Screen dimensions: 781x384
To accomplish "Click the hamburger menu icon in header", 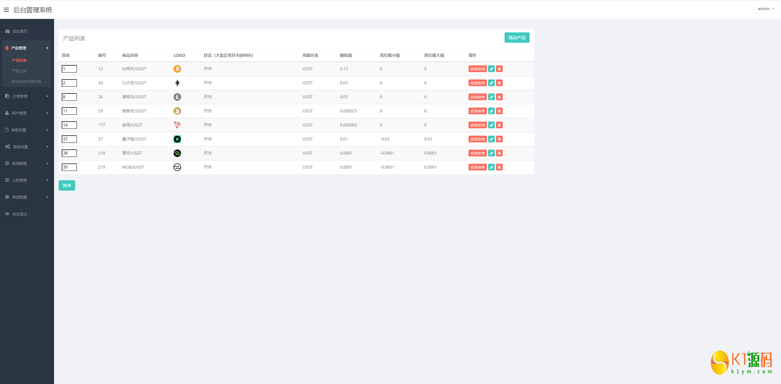I will coord(6,10).
